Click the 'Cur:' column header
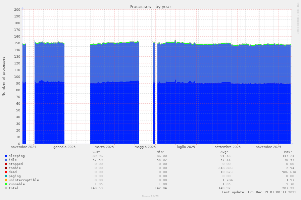The height and width of the screenshot is (200, 301). (96, 152)
